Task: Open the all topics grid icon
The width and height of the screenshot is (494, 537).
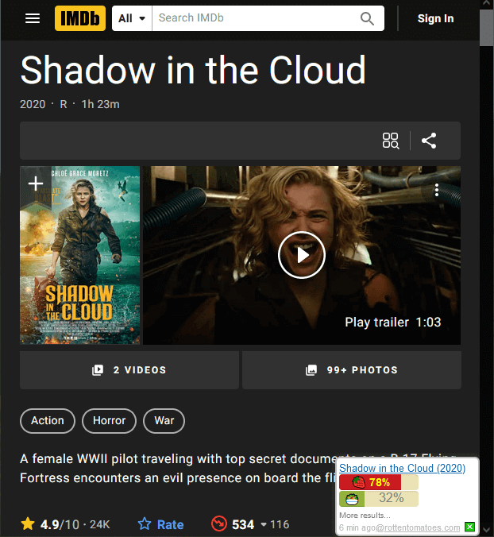Action: click(x=391, y=141)
